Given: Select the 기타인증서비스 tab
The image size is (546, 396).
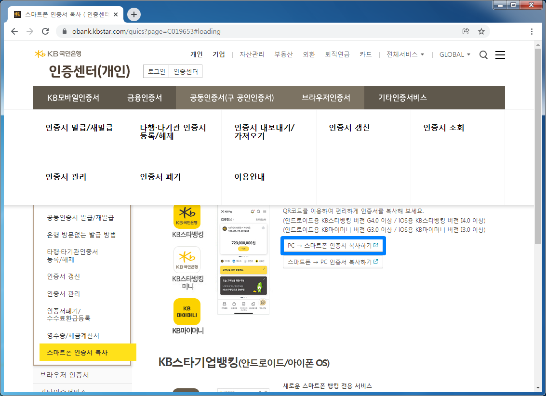Looking at the screenshot, I should tap(402, 98).
